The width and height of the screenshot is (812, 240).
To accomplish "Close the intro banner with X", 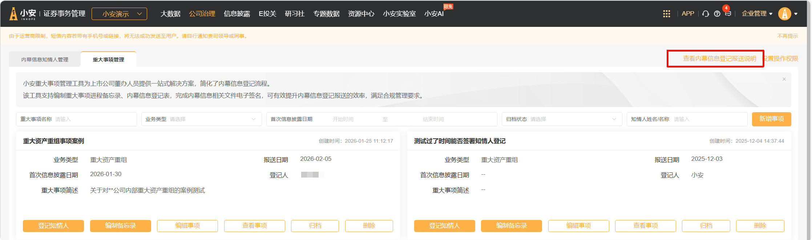I will pos(784,79).
